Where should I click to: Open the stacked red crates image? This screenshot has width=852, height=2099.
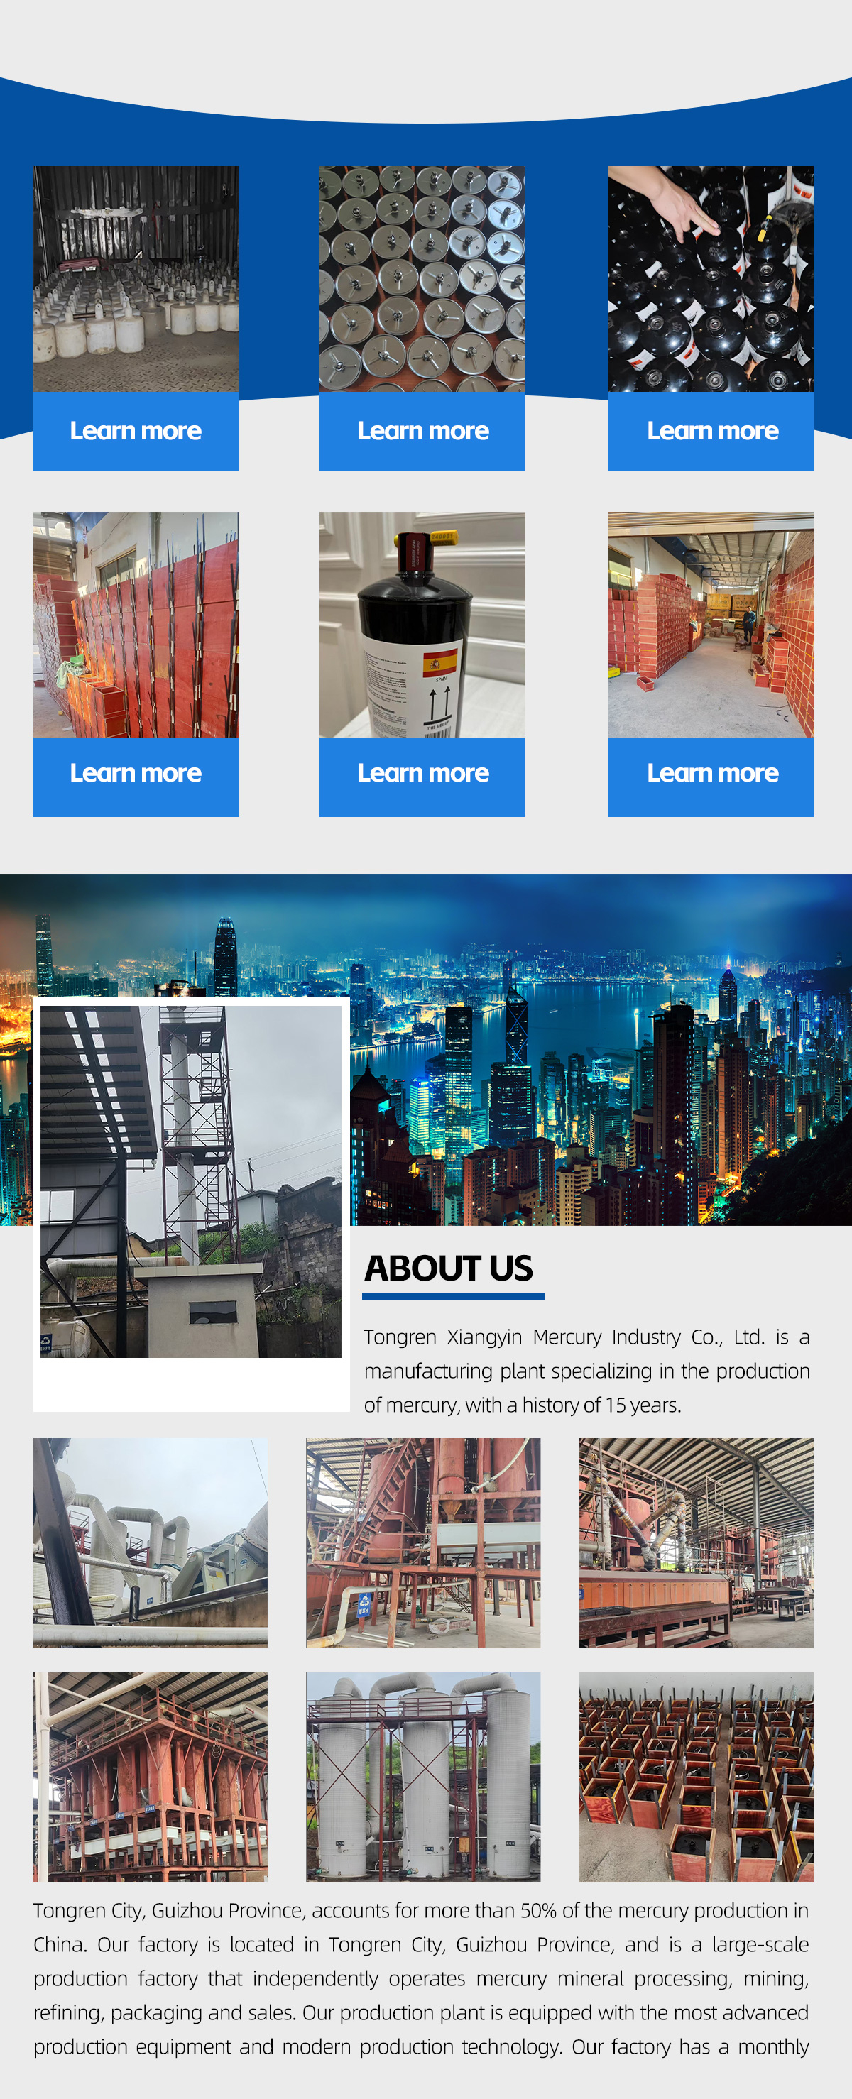click(x=136, y=625)
